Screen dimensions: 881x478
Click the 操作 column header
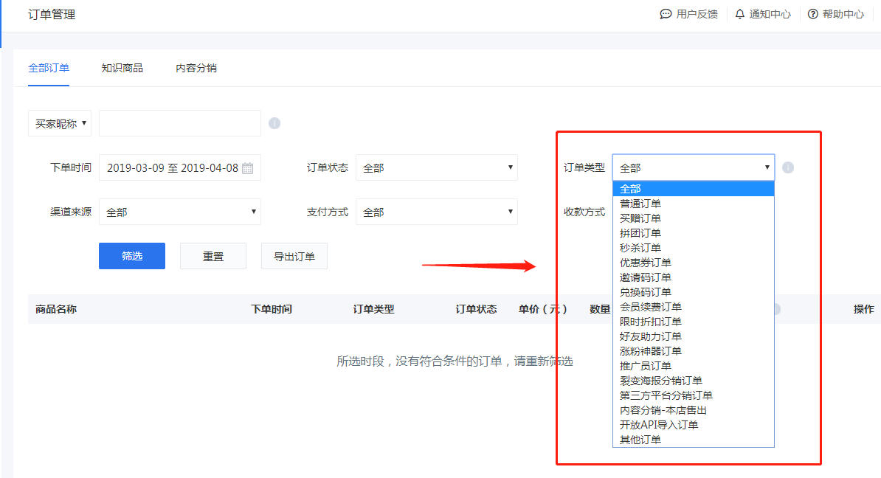[x=863, y=309]
